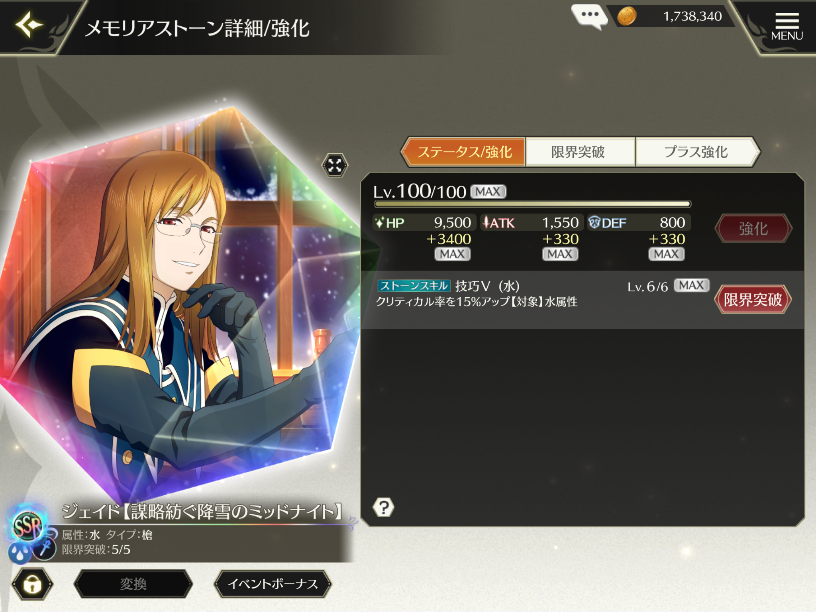Tap the gold coin currency icon
The width and height of the screenshot is (816, 612).
coord(627,16)
